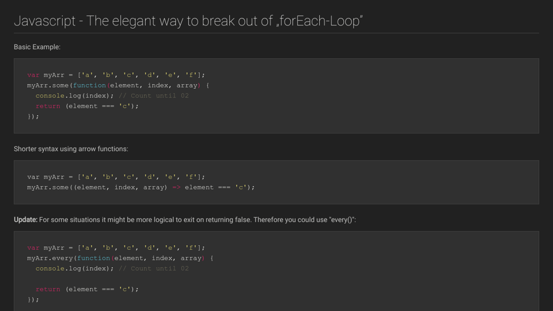Click the function keyword in myArr.every line
The height and width of the screenshot is (311, 553).
coord(93,258)
